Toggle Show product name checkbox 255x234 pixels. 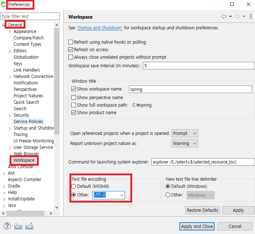tap(73, 112)
